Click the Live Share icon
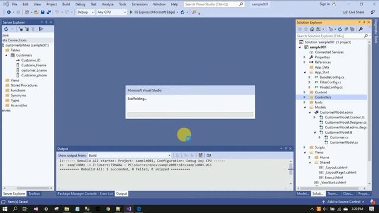The width and height of the screenshot is (379, 213). [x=345, y=12]
